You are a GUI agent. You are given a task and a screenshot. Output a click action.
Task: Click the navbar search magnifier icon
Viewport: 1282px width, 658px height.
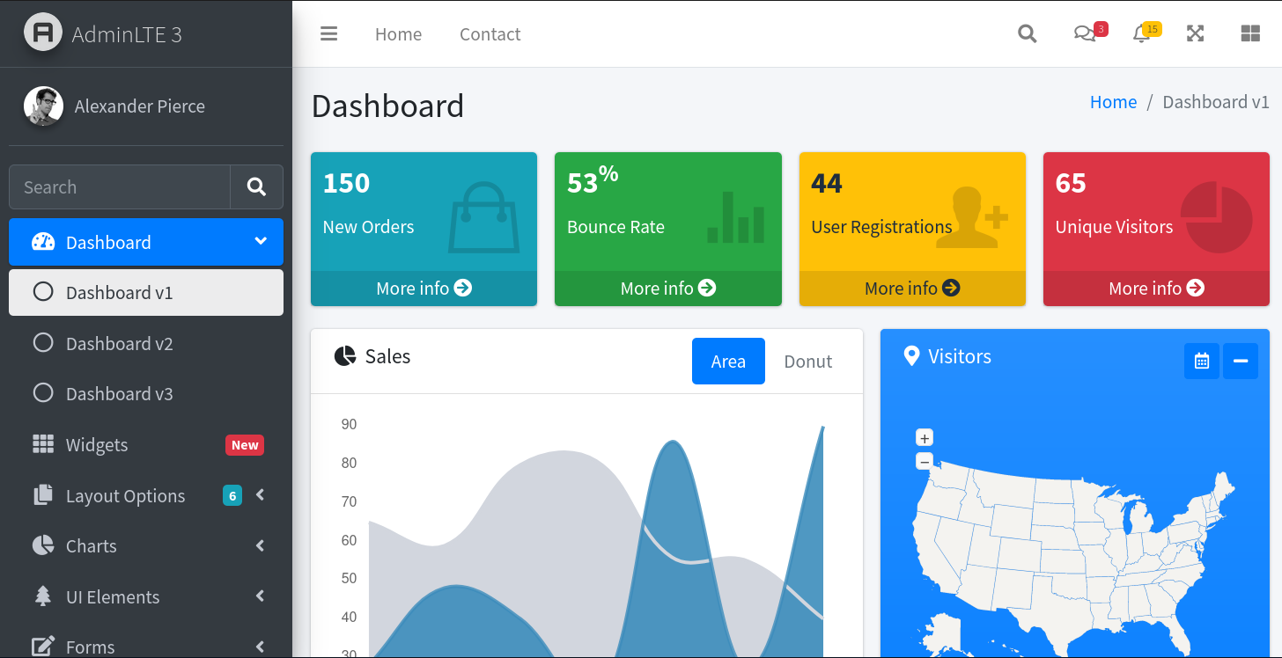[x=1027, y=34]
